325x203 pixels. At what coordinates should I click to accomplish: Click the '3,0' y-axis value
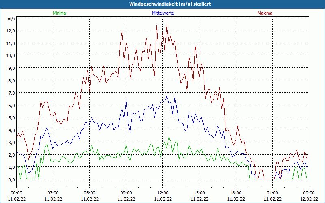(x=11, y=143)
